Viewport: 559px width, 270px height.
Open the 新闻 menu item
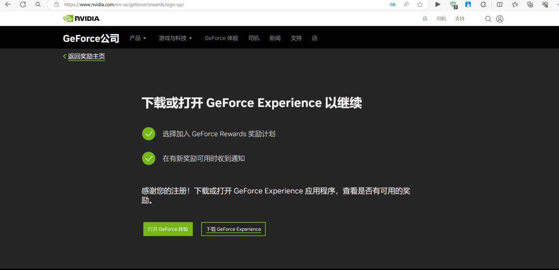tap(275, 38)
